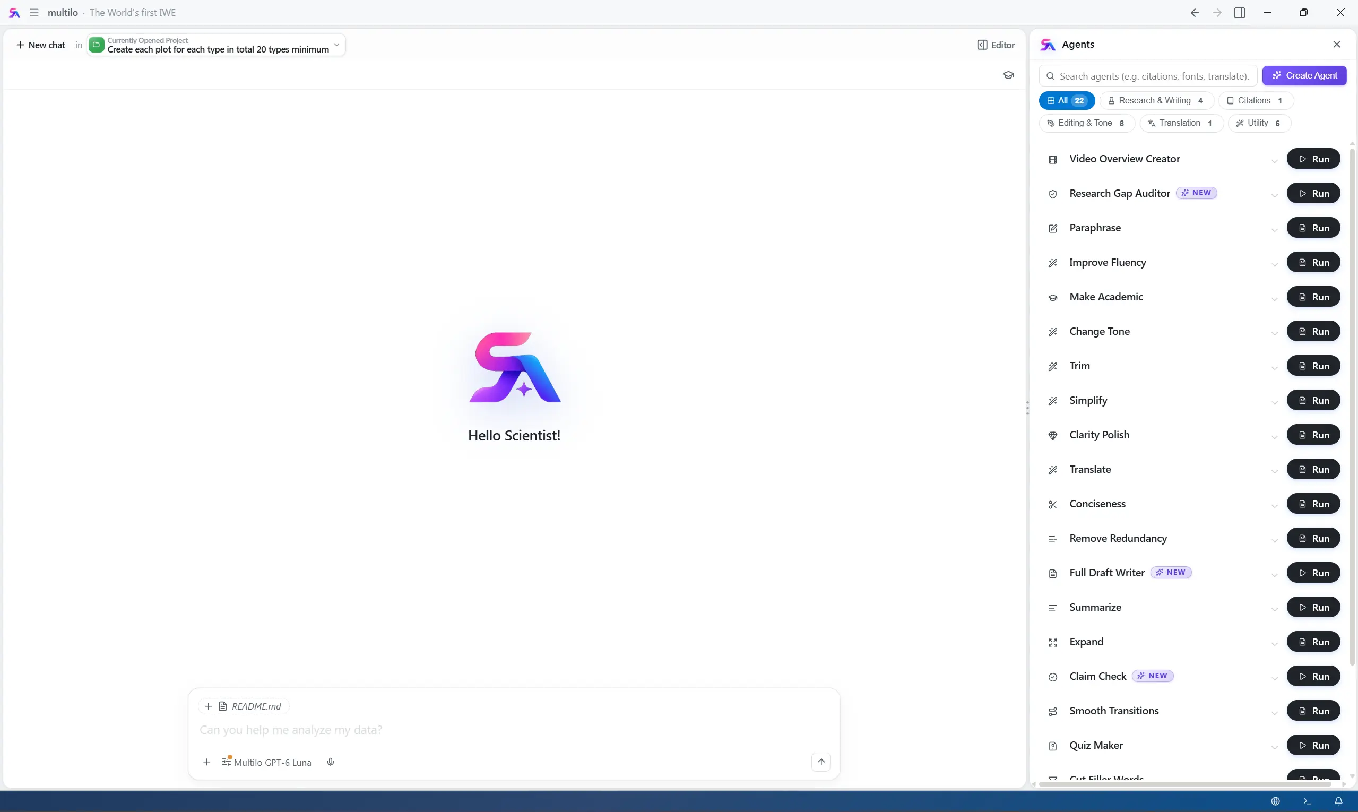
Task: Close the Agents panel
Action: tap(1337, 45)
